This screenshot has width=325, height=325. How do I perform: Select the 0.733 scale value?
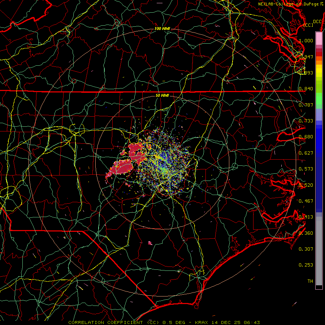point(306,121)
